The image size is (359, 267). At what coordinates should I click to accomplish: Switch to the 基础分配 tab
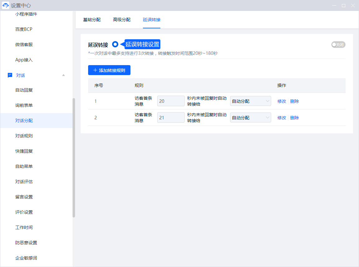pos(92,20)
